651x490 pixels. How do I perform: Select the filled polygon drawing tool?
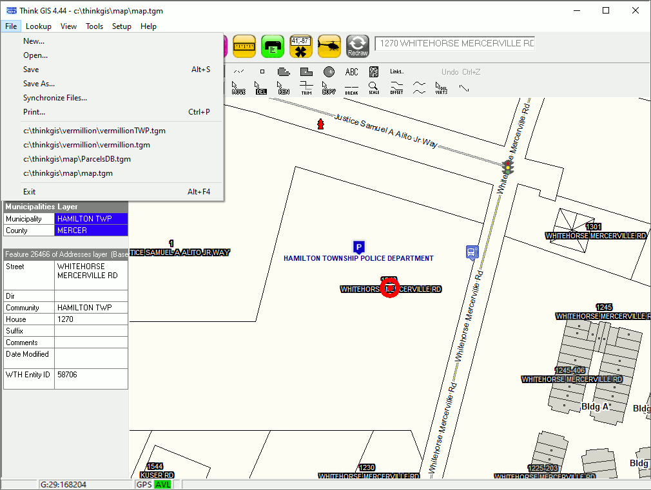tap(284, 71)
